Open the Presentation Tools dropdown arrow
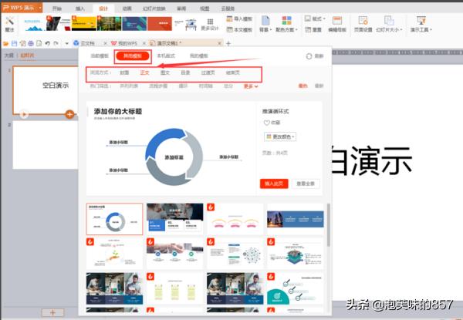This screenshot has width=463, height=320. [x=431, y=30]
